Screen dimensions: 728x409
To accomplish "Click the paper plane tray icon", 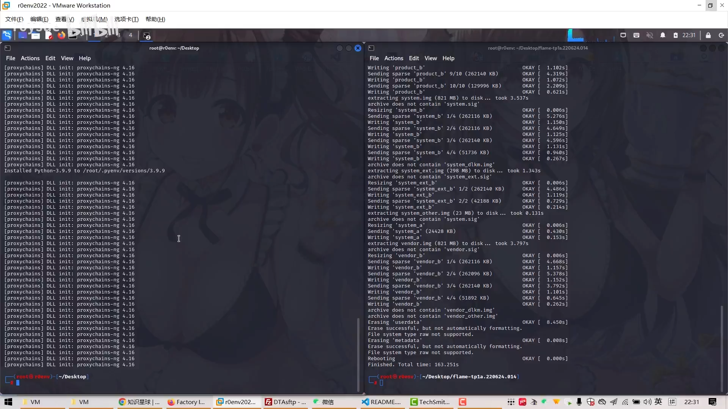I will pyautogui.click(x=613, y=402).
